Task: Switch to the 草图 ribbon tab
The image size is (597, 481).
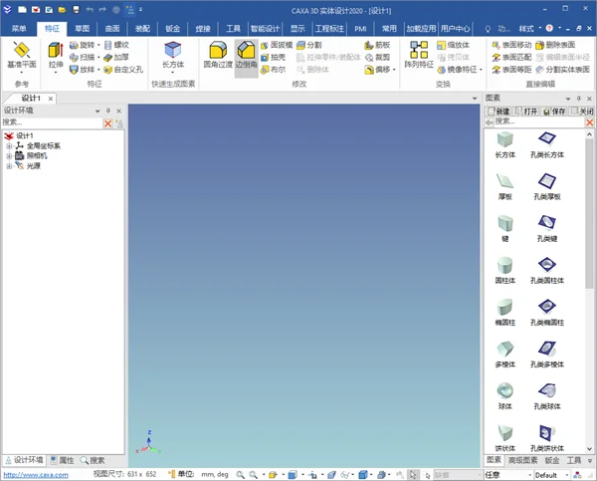Action: 82,29
